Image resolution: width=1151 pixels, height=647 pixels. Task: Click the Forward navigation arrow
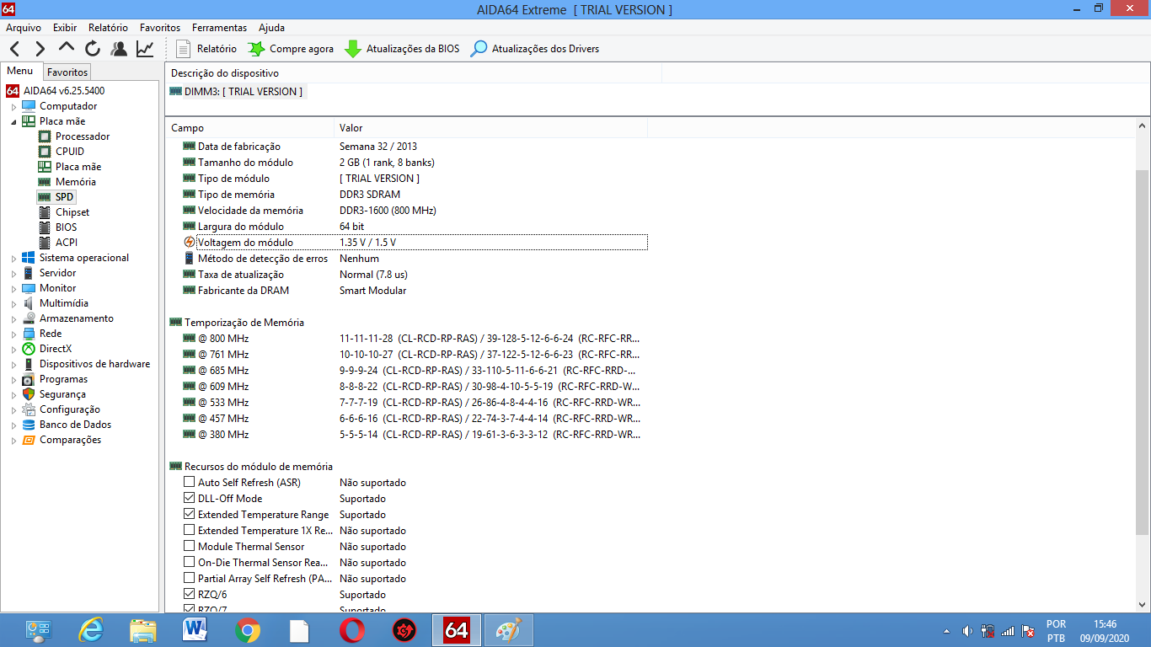(x=40, y=49)
